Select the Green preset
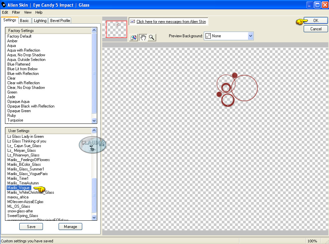Screen dimensions: 329x244 click(12, 92)
